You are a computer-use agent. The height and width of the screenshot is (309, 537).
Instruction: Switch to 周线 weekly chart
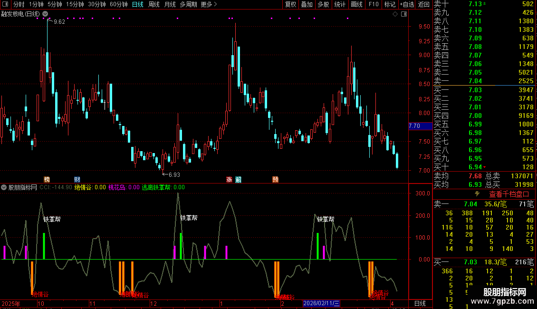[154, 4]
